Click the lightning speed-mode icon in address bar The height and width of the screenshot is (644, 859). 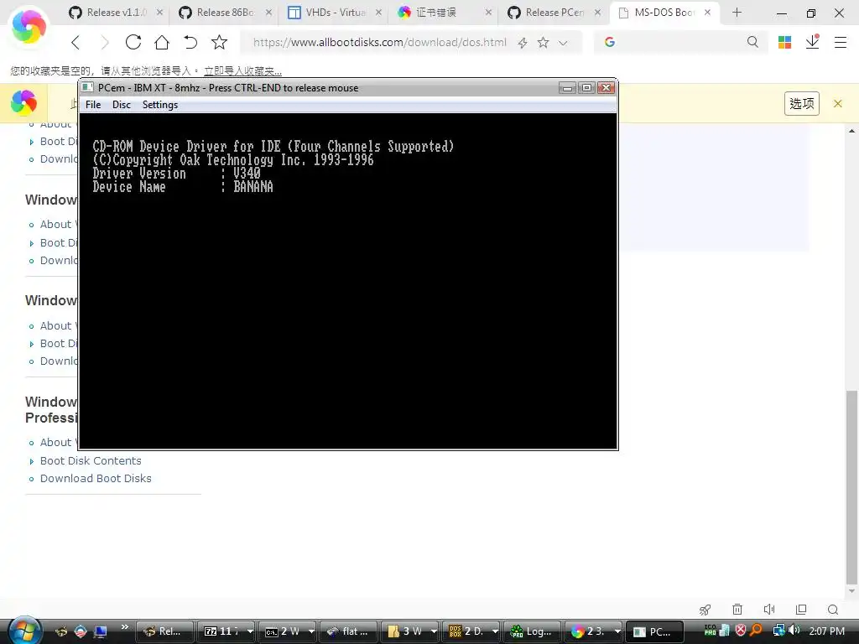pyautogui.click(x=523, y=43)
